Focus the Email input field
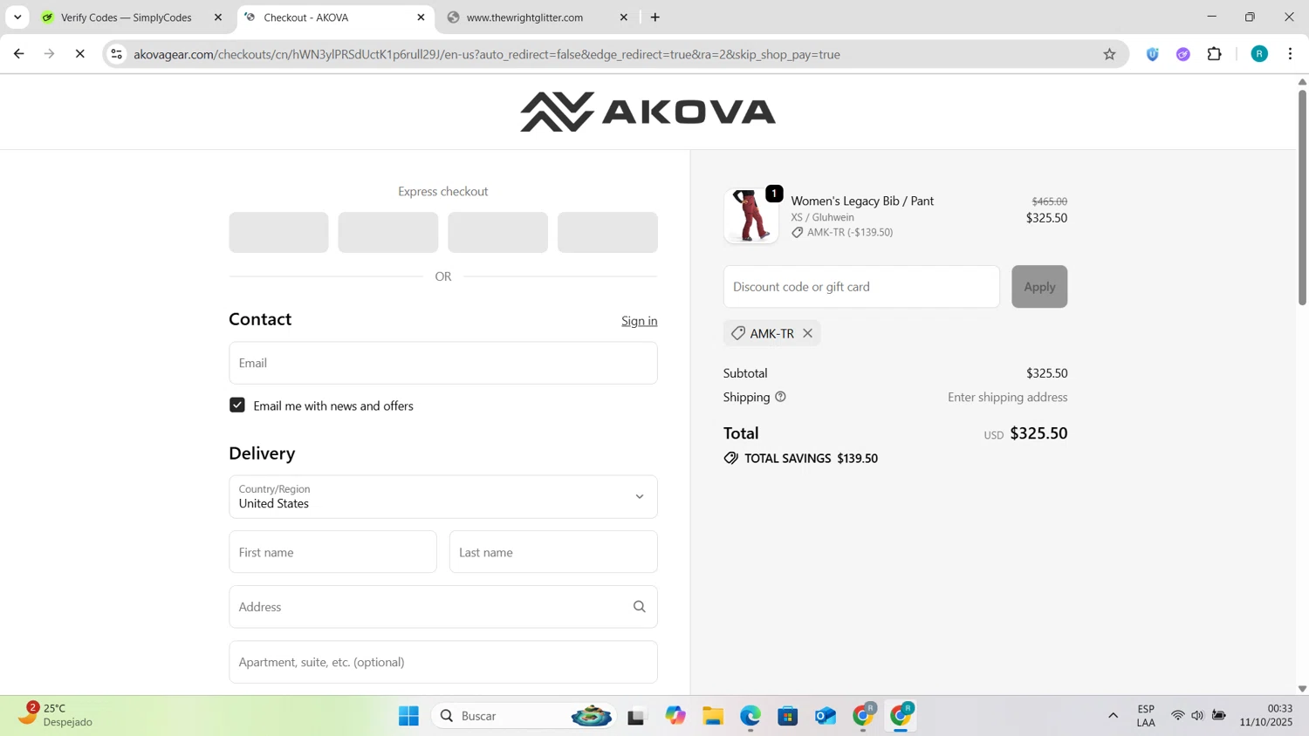The width and height of the screenshot is (1309, 736). tap(442, 363)
